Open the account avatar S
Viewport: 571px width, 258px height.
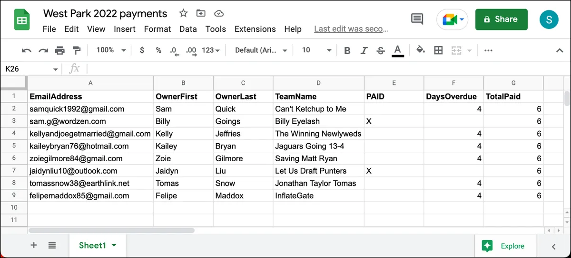[549, 19]
